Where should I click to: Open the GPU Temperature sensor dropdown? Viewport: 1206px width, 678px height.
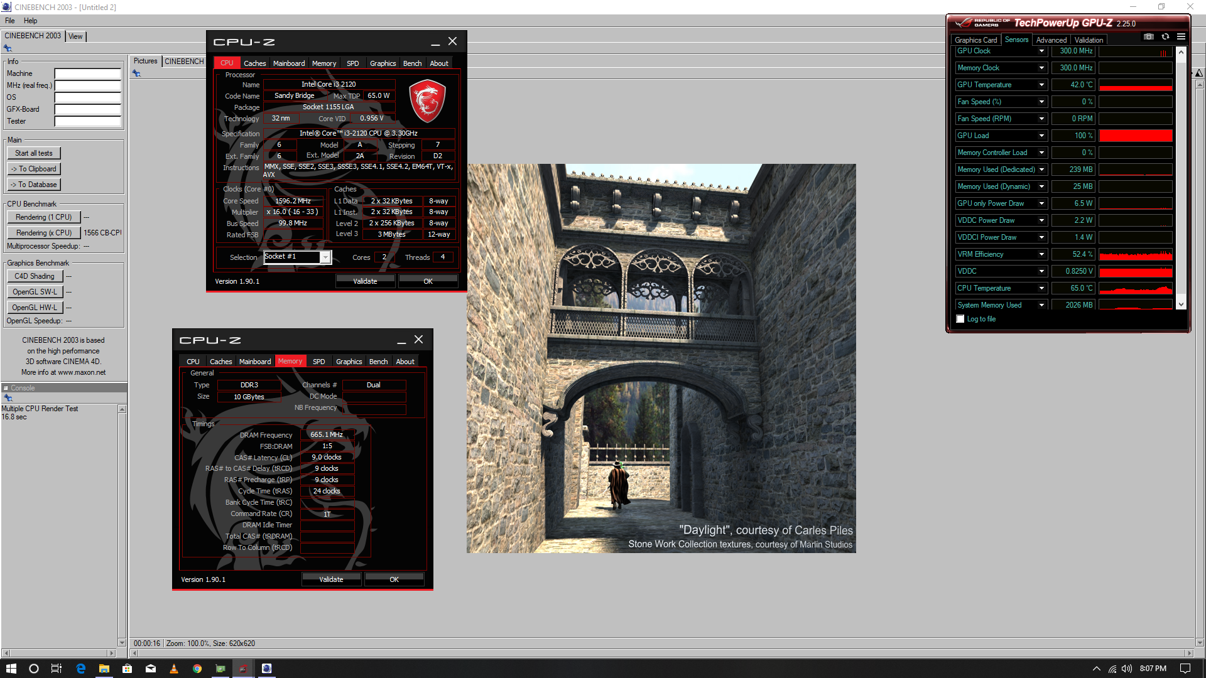tap(1041, 85)
